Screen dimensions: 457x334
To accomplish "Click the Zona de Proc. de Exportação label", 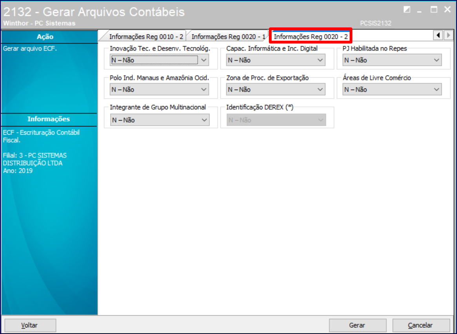I will pyautogui.click(x=268, y=78).
